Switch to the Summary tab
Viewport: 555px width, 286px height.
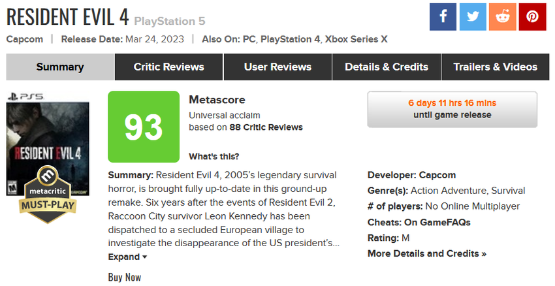tap(60, 67)
